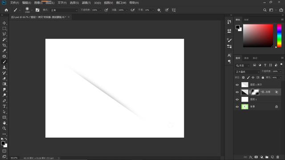Toggle Quick Mask mode button
Screen dimensions: 285x160
pyautogui.click(x=4, y=151)
